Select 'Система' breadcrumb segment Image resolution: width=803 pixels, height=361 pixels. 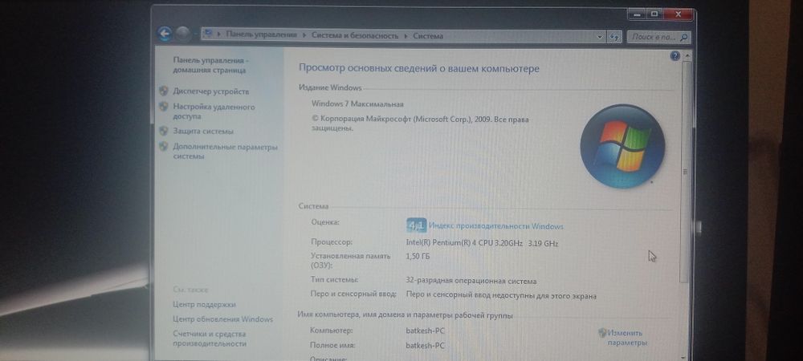pos(428,36)
